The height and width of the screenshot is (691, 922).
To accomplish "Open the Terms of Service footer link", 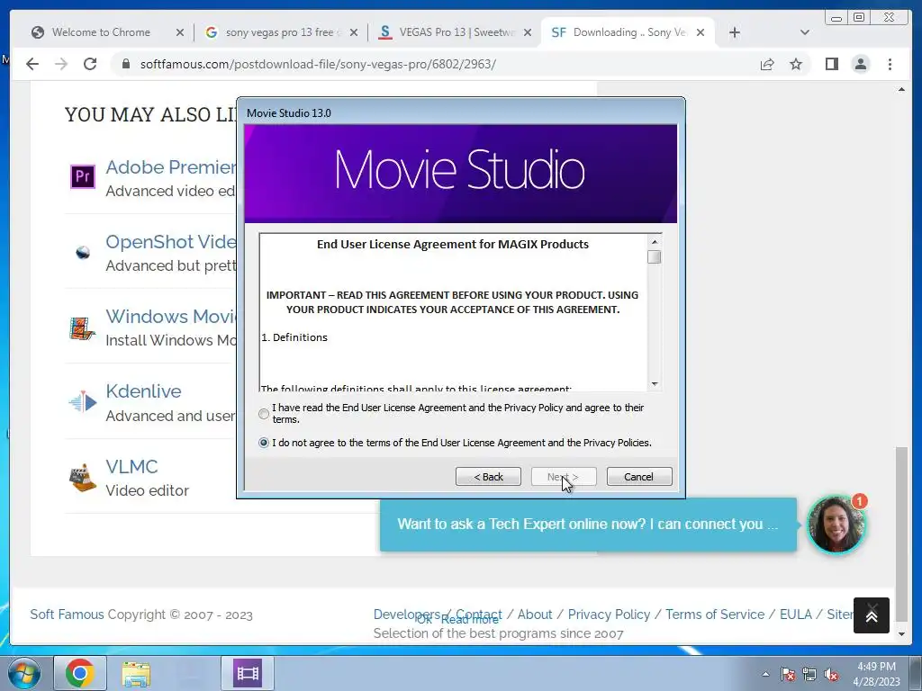I will tap(714, 614).
